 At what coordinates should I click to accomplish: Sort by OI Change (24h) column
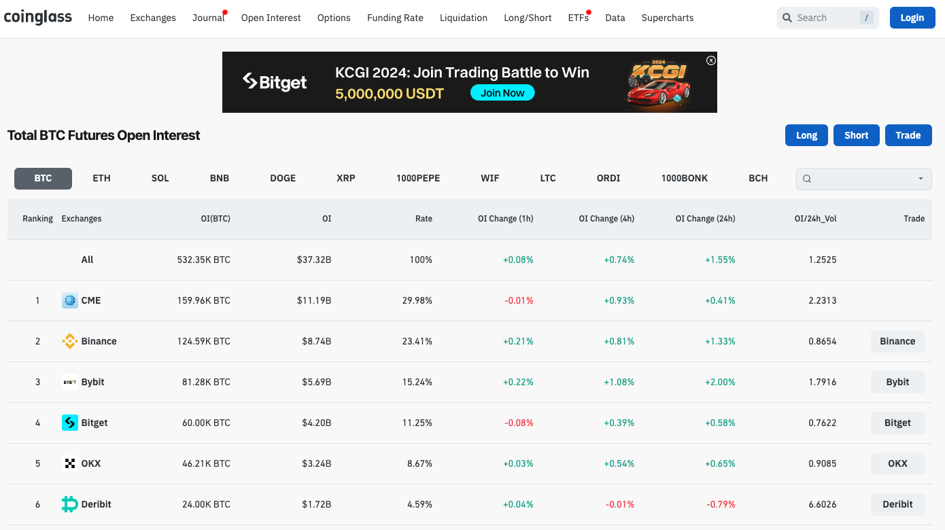[705, 219]
